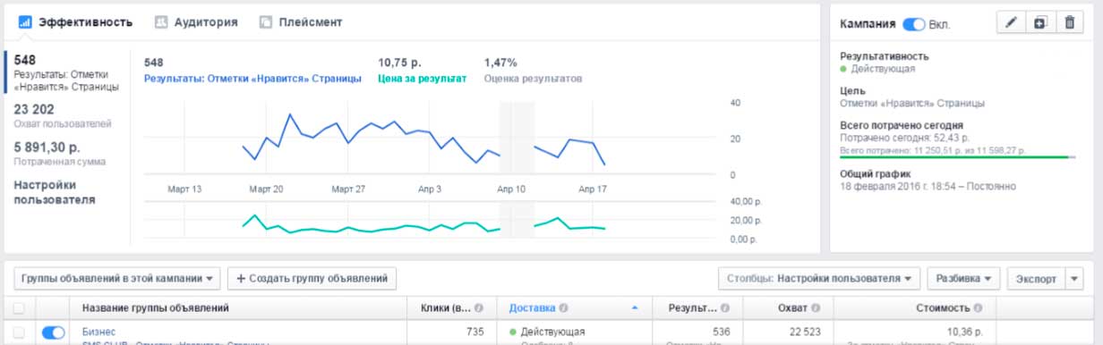Click the Цена за результат legend

coord(422,79)
